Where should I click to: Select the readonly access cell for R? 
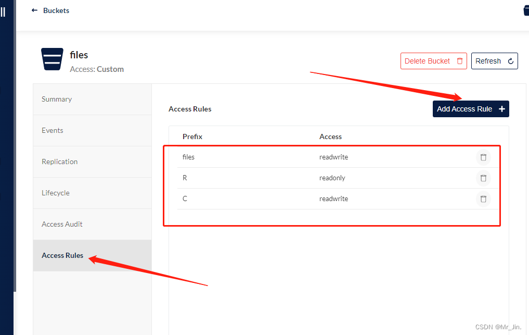332,178
